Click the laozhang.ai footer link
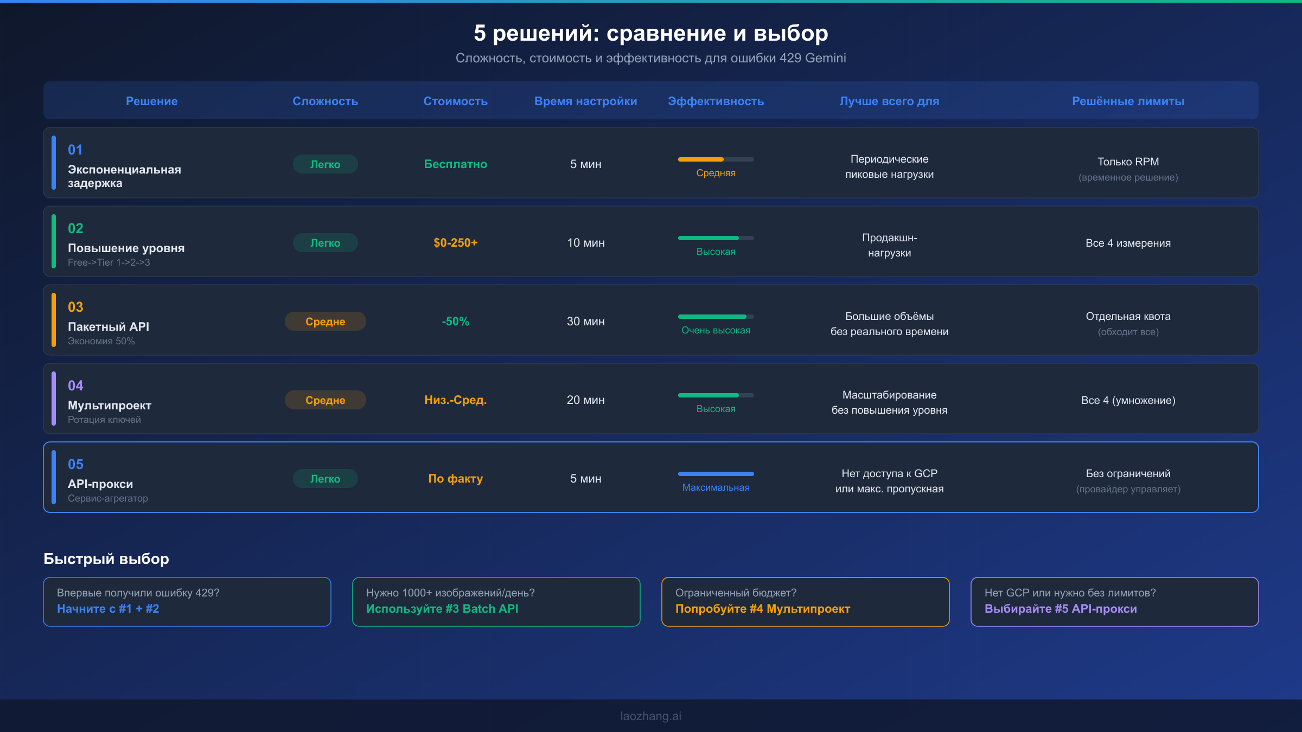The height and width of the screenshot is (732, 1302). tap(650, 716)
